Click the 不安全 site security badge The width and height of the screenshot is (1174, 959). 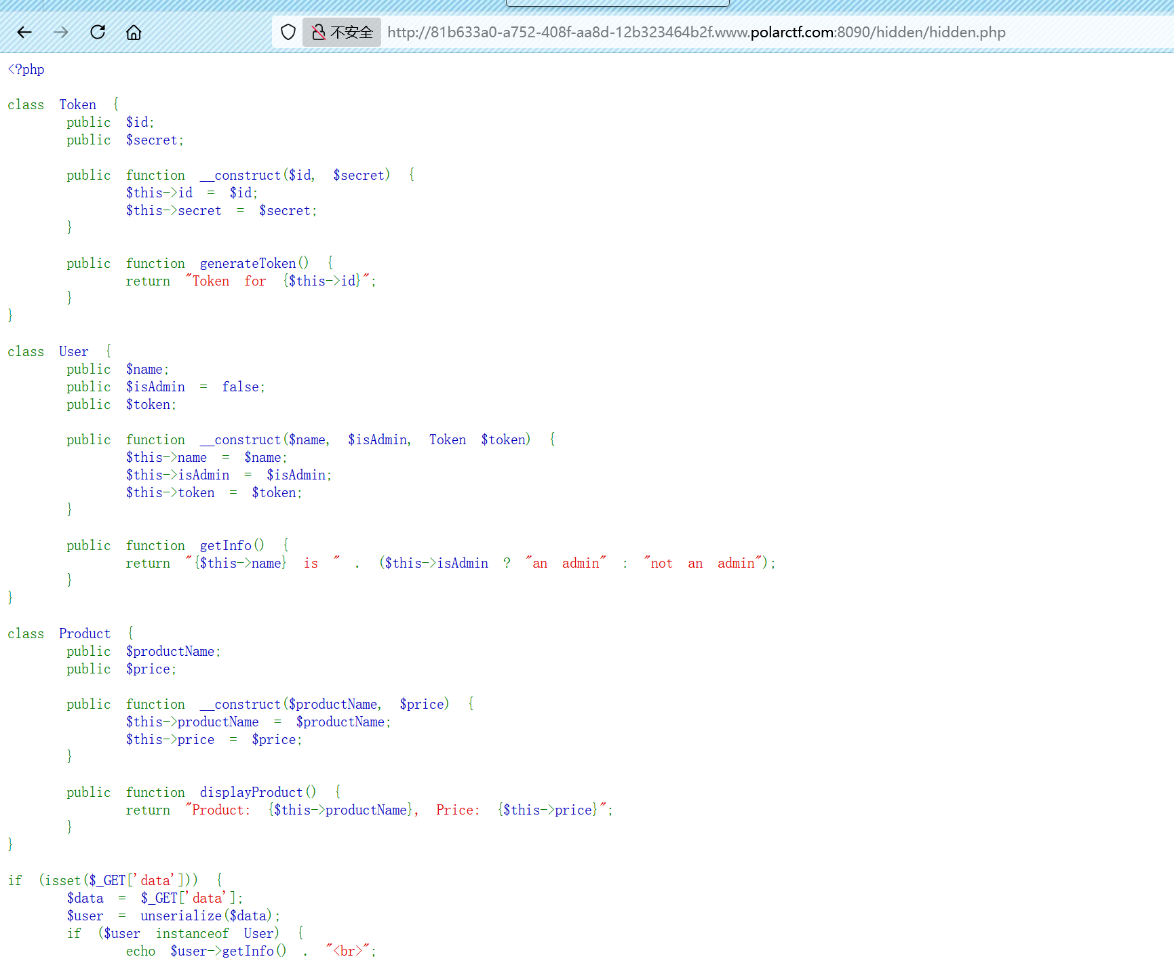(342, 32)
